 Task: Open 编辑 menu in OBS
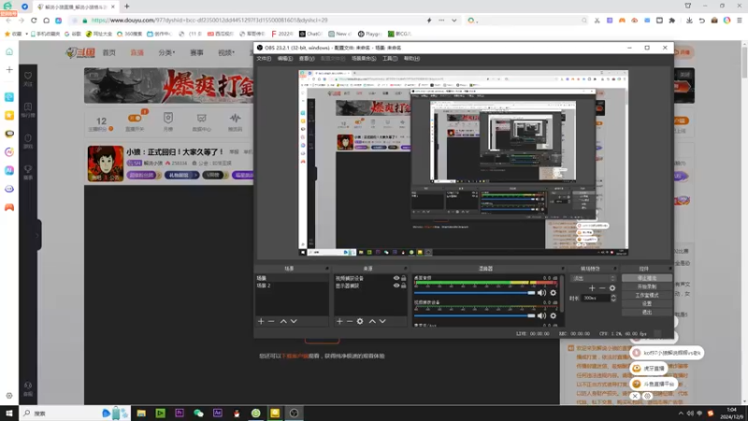coord(285,58)
